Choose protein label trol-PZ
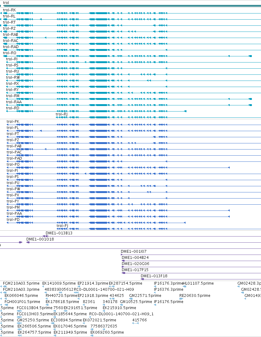This screenshot has height=337, width=261. click(13, 140)
